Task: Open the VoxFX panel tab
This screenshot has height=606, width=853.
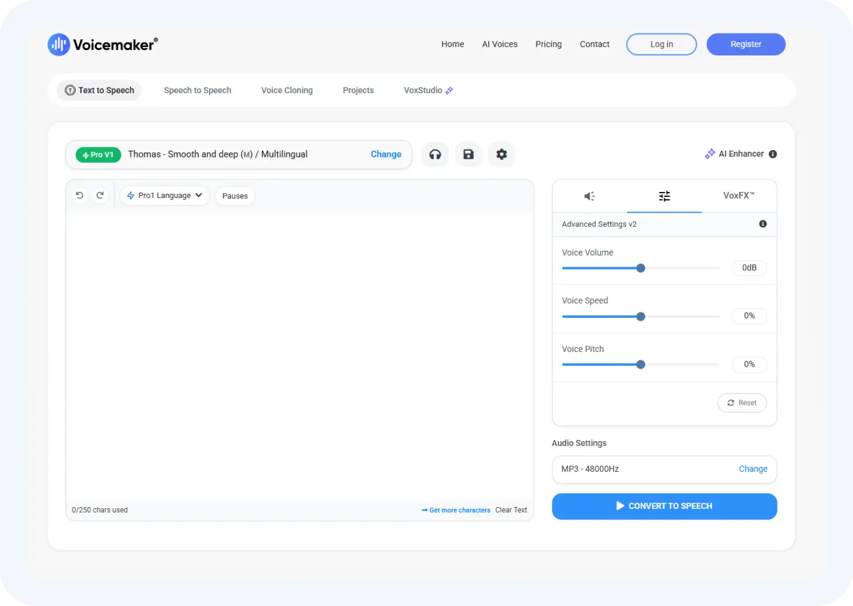Action: (738, 196)
